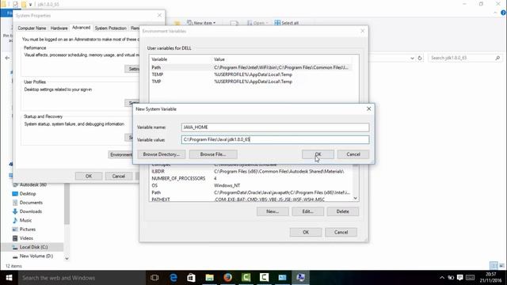Open File Explorer from taskbar

point(209,278)
